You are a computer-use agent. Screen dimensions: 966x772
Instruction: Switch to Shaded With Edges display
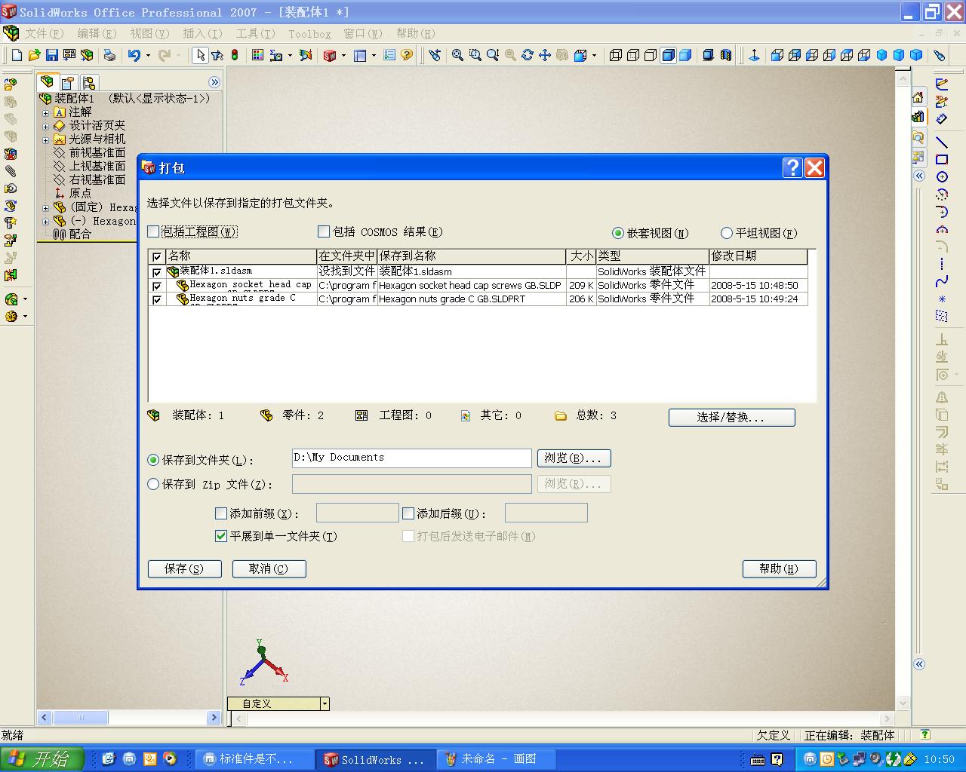[x=668, y=55]
